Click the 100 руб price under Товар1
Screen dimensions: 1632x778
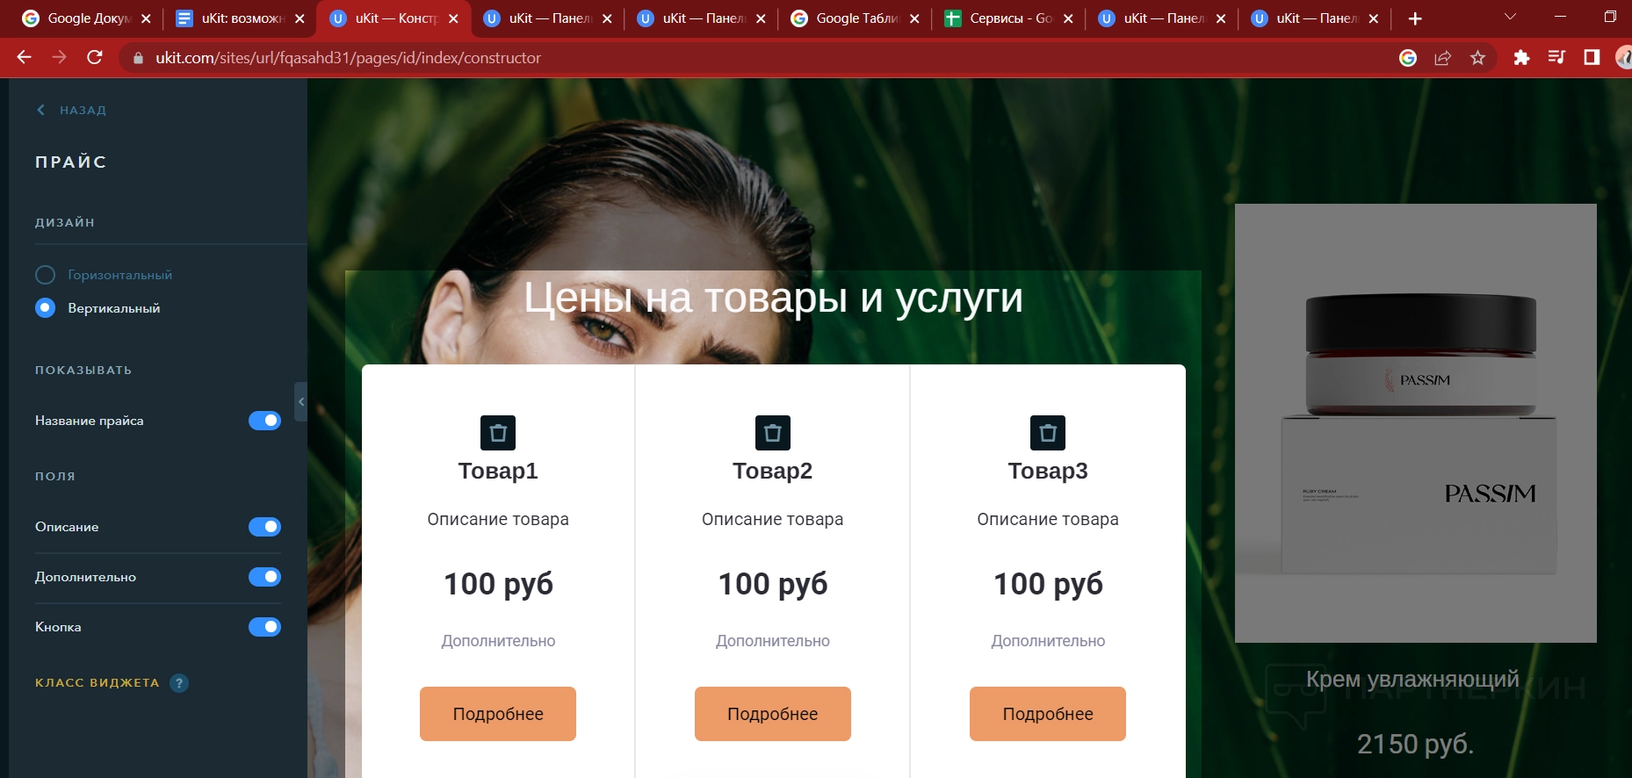coord(498,584)
